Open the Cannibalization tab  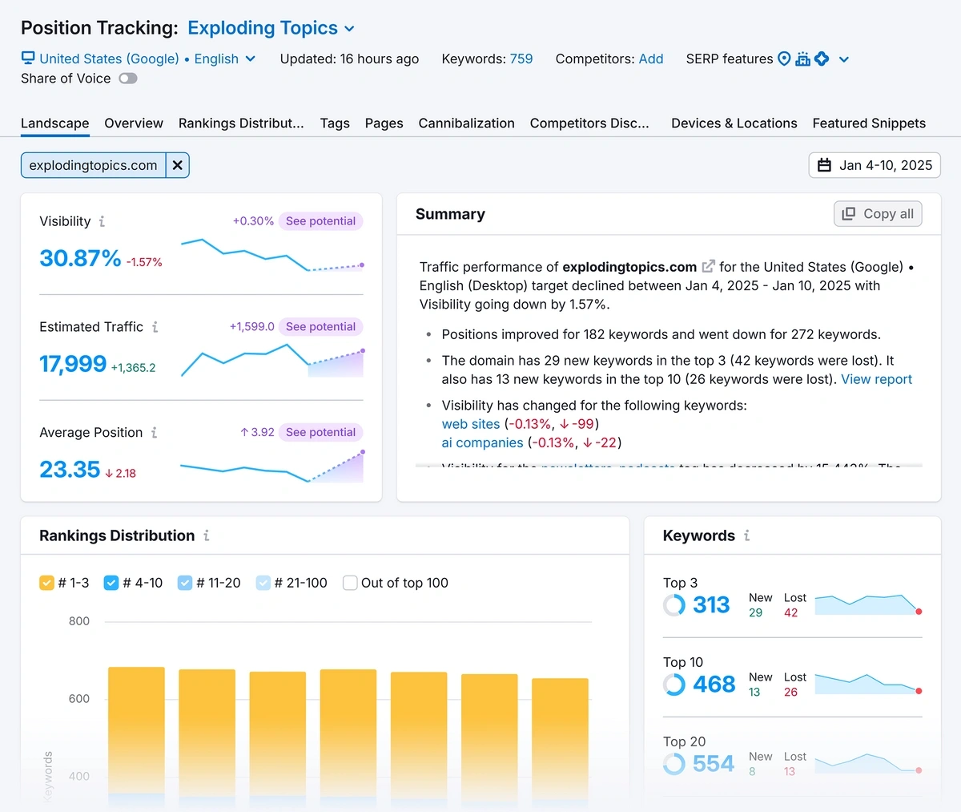point(466,123)
